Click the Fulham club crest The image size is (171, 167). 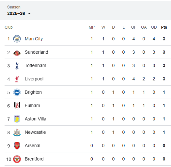pyautogui.click(x=17, y=105)
